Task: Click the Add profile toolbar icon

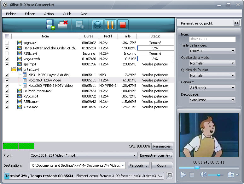Action: (80, 25)
